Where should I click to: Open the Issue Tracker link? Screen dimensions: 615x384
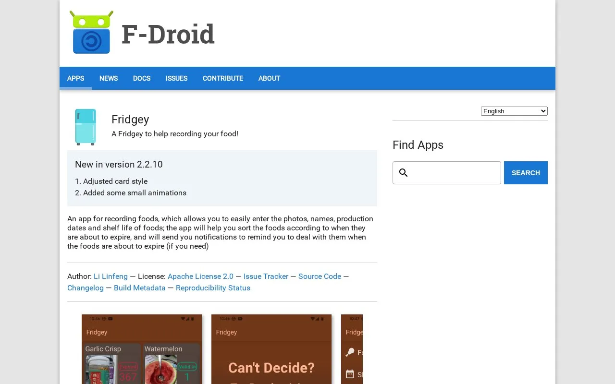[x=266, y=276]
